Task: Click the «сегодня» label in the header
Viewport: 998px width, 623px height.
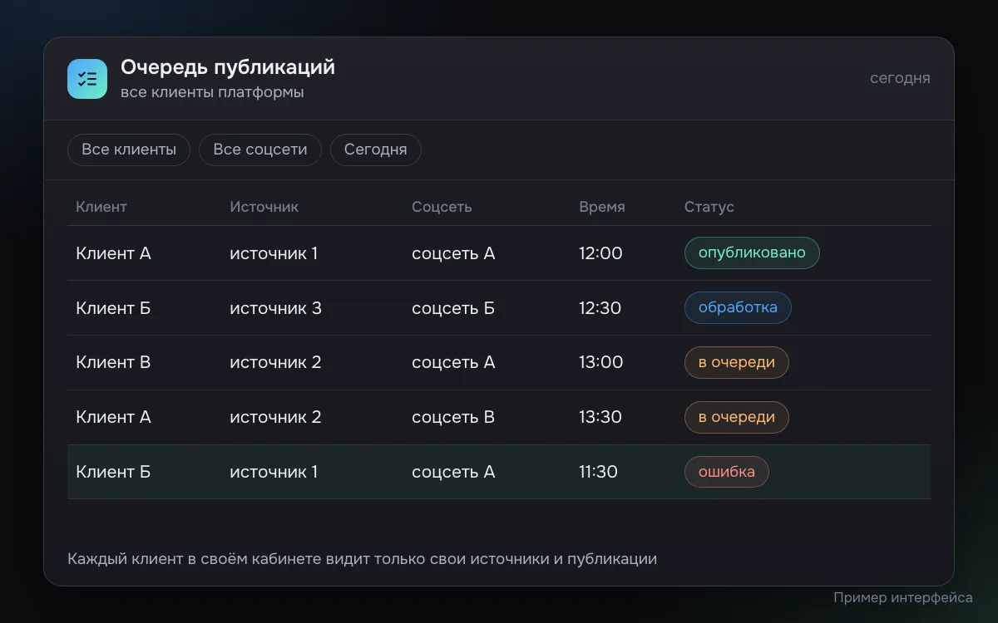Action: coord(900,78)
